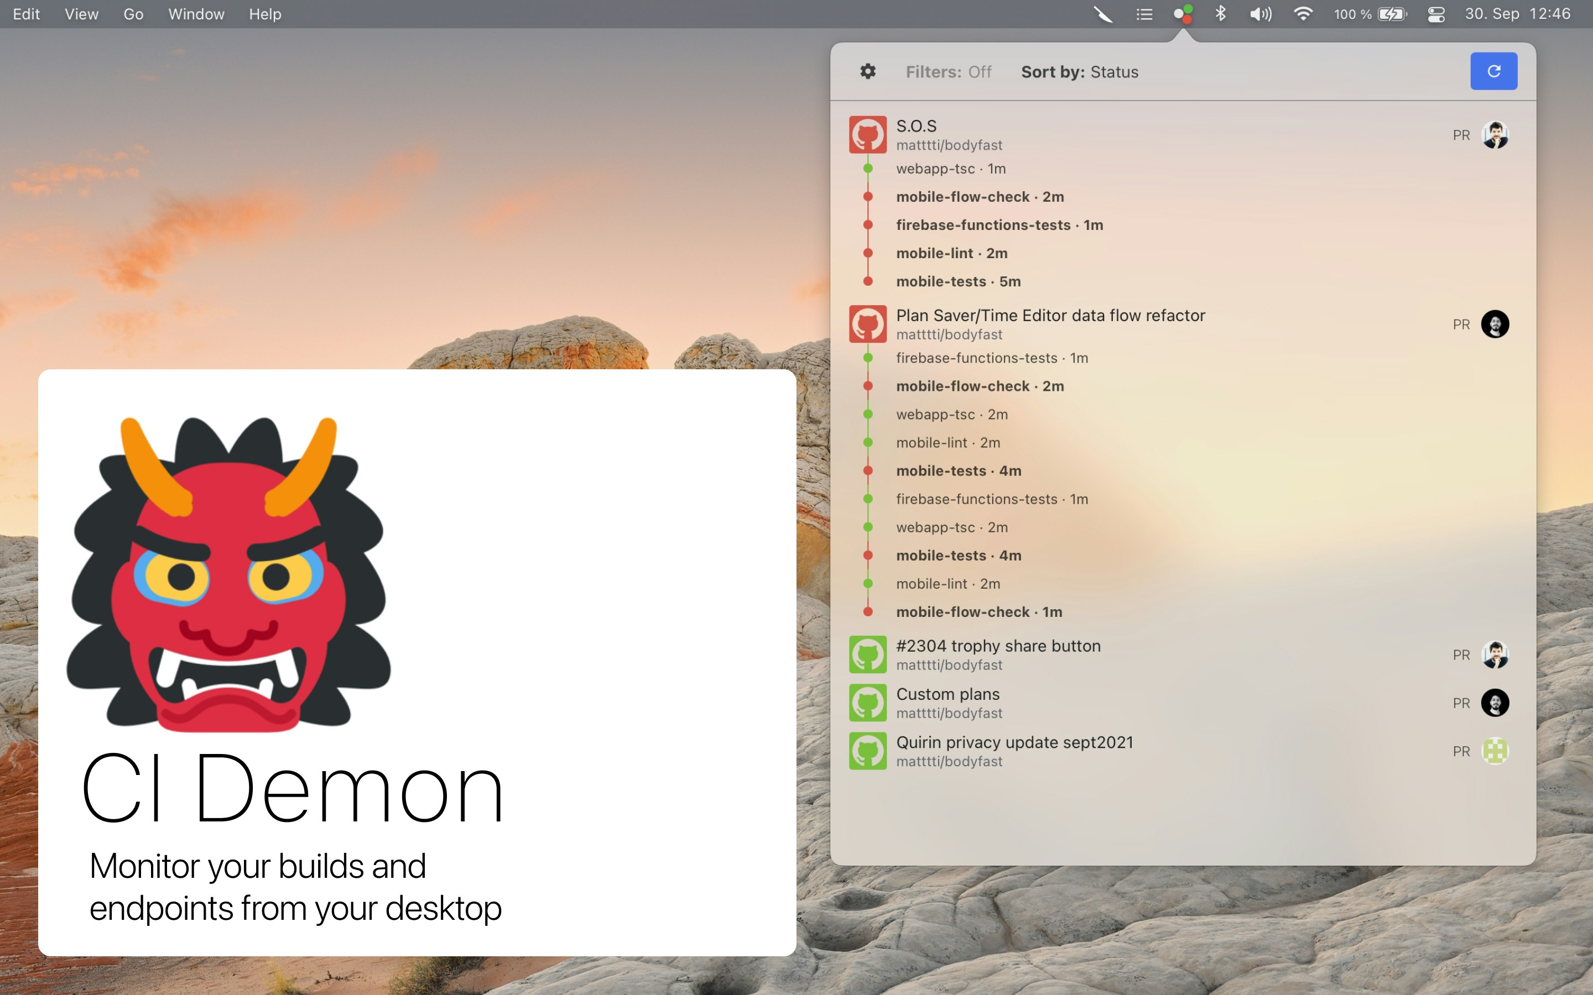
Task: Open the settings gear in CI Demon popover
Action: point(868,71)
